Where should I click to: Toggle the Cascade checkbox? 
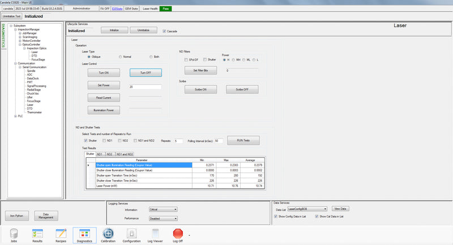[x=164, y=31]
